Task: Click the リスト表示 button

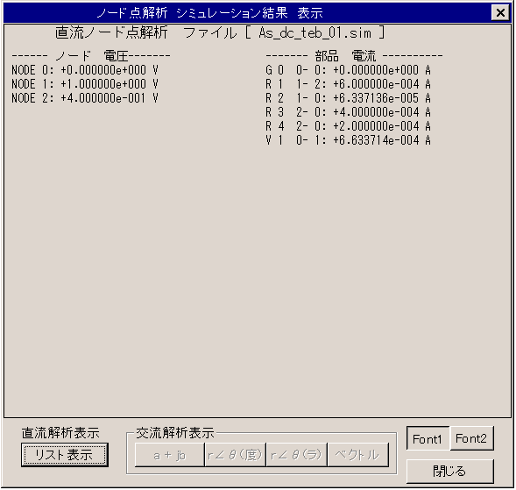Action: [x=65, y=455]
